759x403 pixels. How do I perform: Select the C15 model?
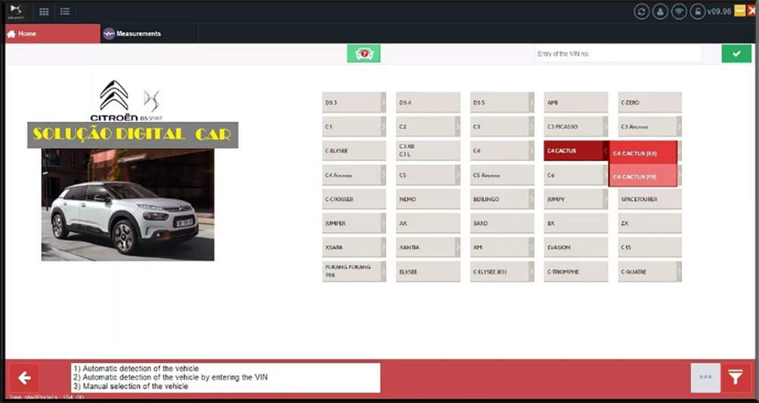[649, 247]
